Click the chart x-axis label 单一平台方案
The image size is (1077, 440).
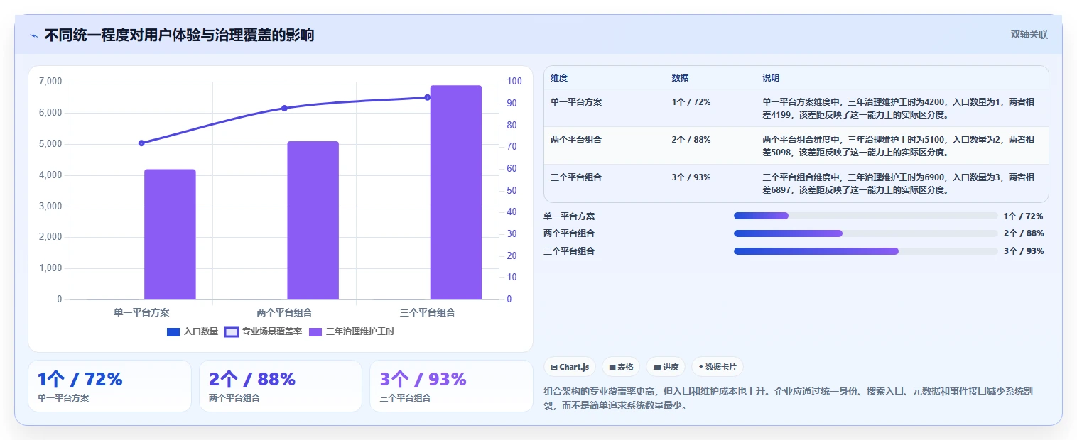141,312
